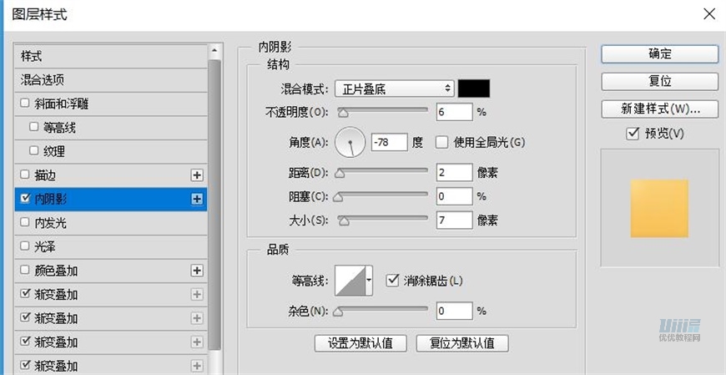The width and height of the screenshot is (726, 375).
Task: Open the 混合模式 dropdown showing 正片叠底
Action: (x=394, y=89)
